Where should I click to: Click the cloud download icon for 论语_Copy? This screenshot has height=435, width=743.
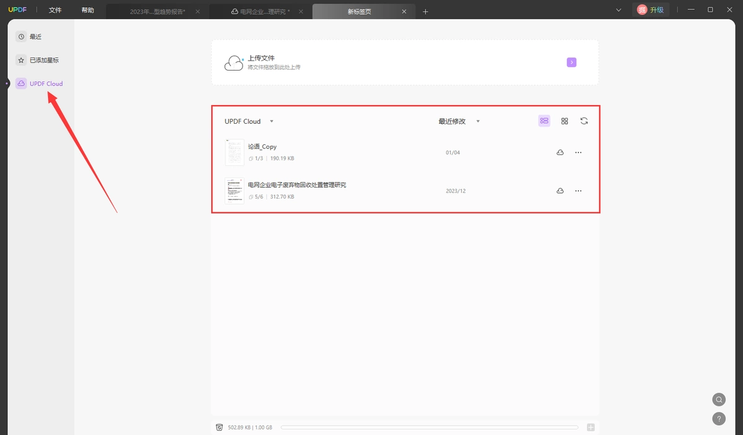560,152
